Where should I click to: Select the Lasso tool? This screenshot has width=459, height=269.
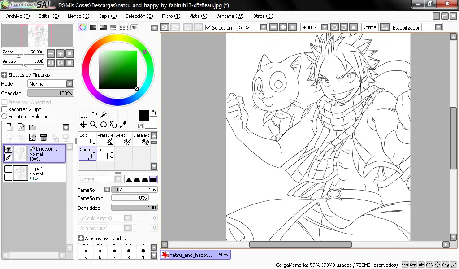(94, 115)
